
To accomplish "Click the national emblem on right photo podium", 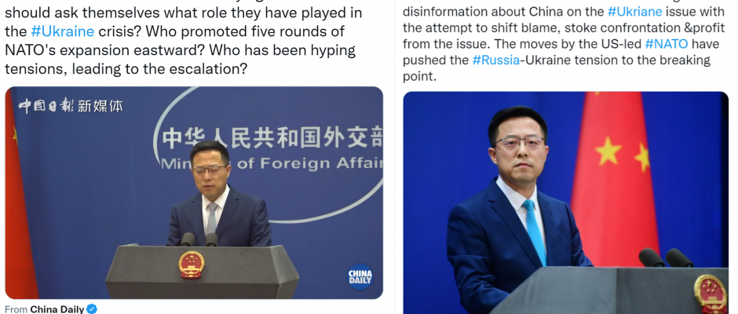I will point(711,294).
